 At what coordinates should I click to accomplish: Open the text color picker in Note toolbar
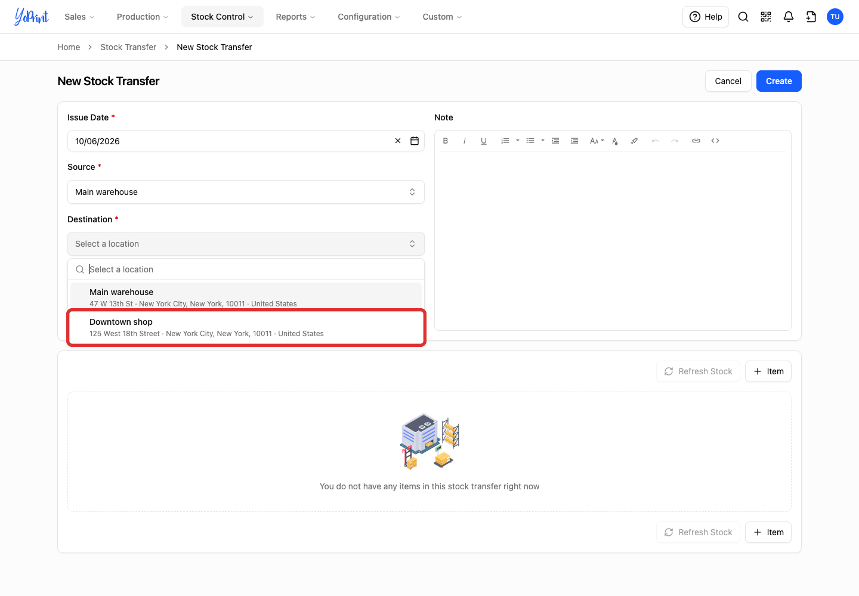(x=615, y=141)
